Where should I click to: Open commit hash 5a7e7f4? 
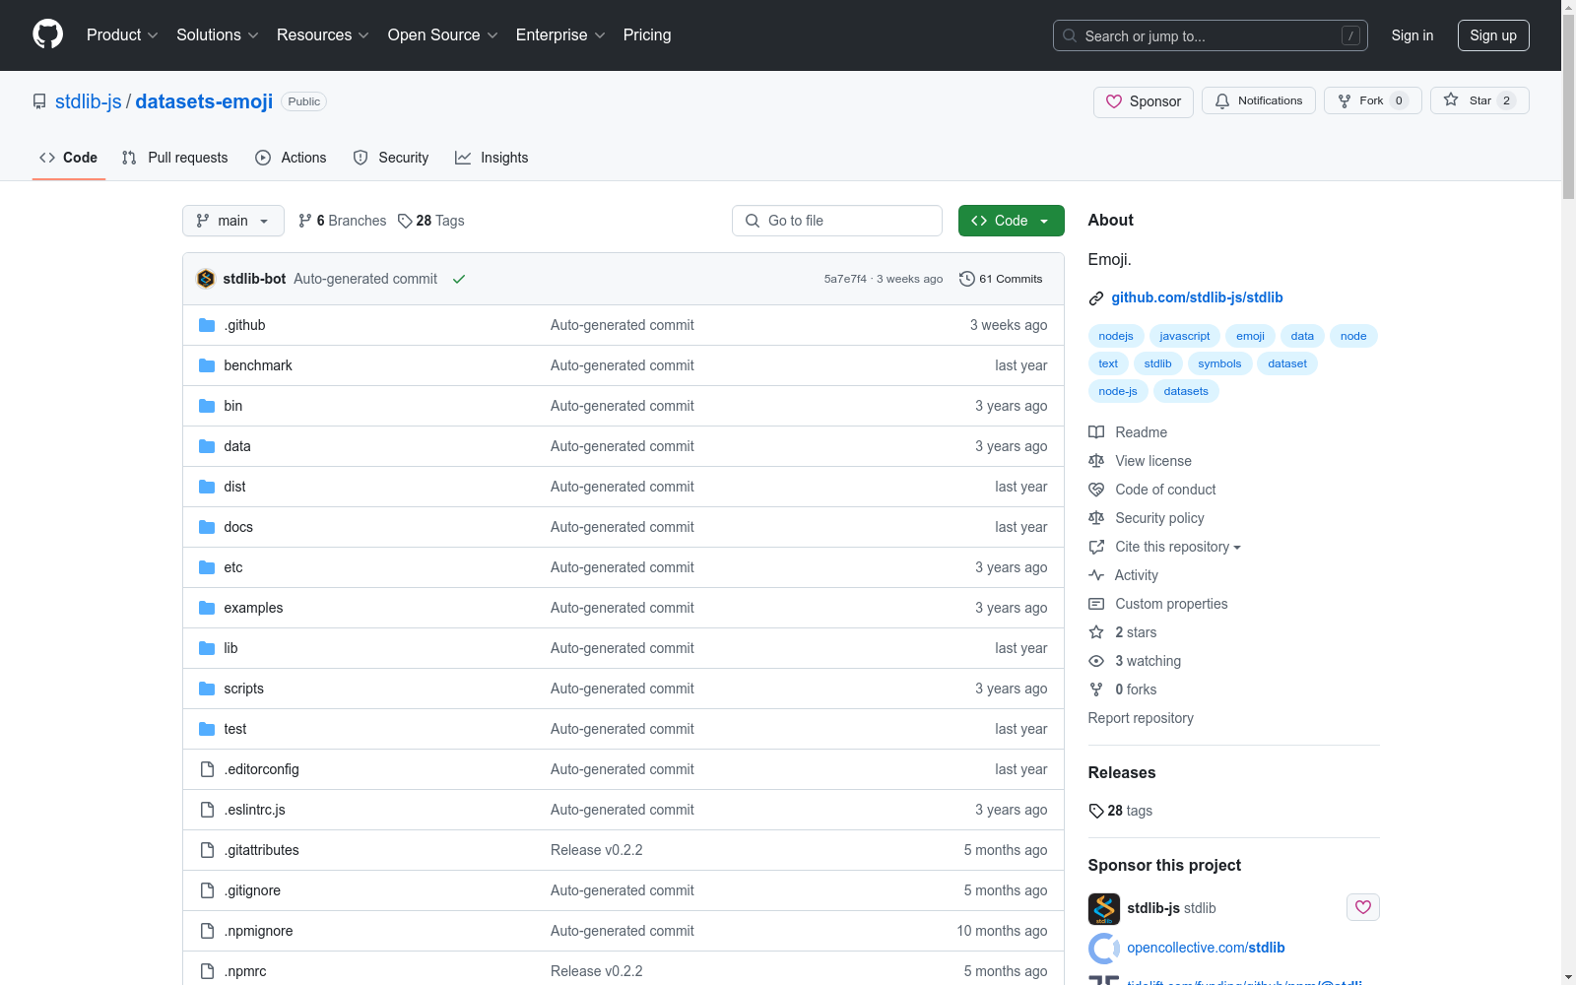[x=845, y=279]
